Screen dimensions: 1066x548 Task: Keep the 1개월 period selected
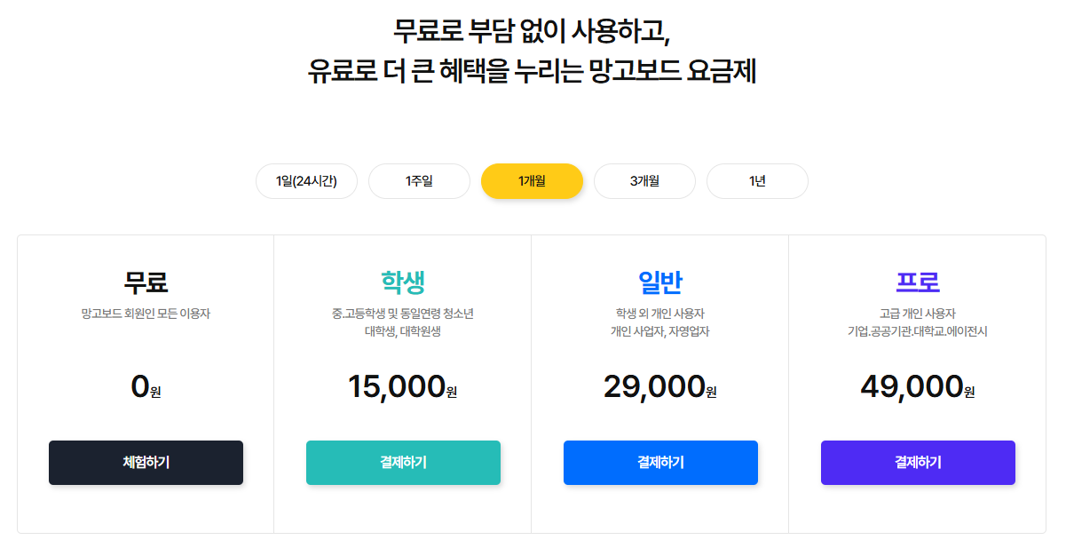tap(532, 180)
